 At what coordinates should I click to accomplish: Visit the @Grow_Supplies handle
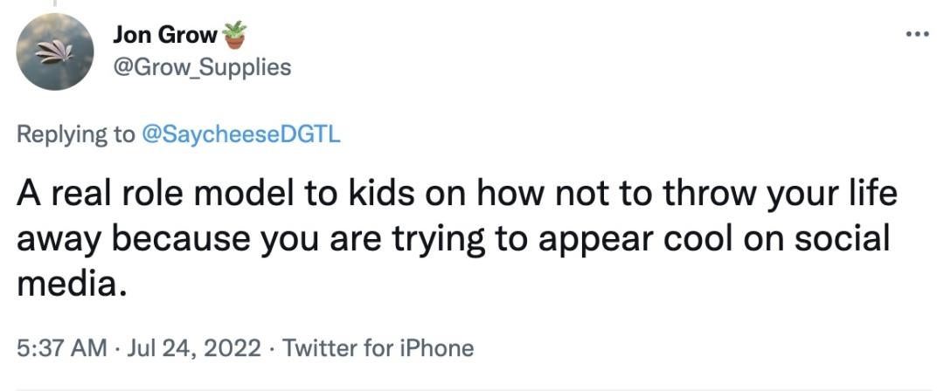tap(202, 67)
